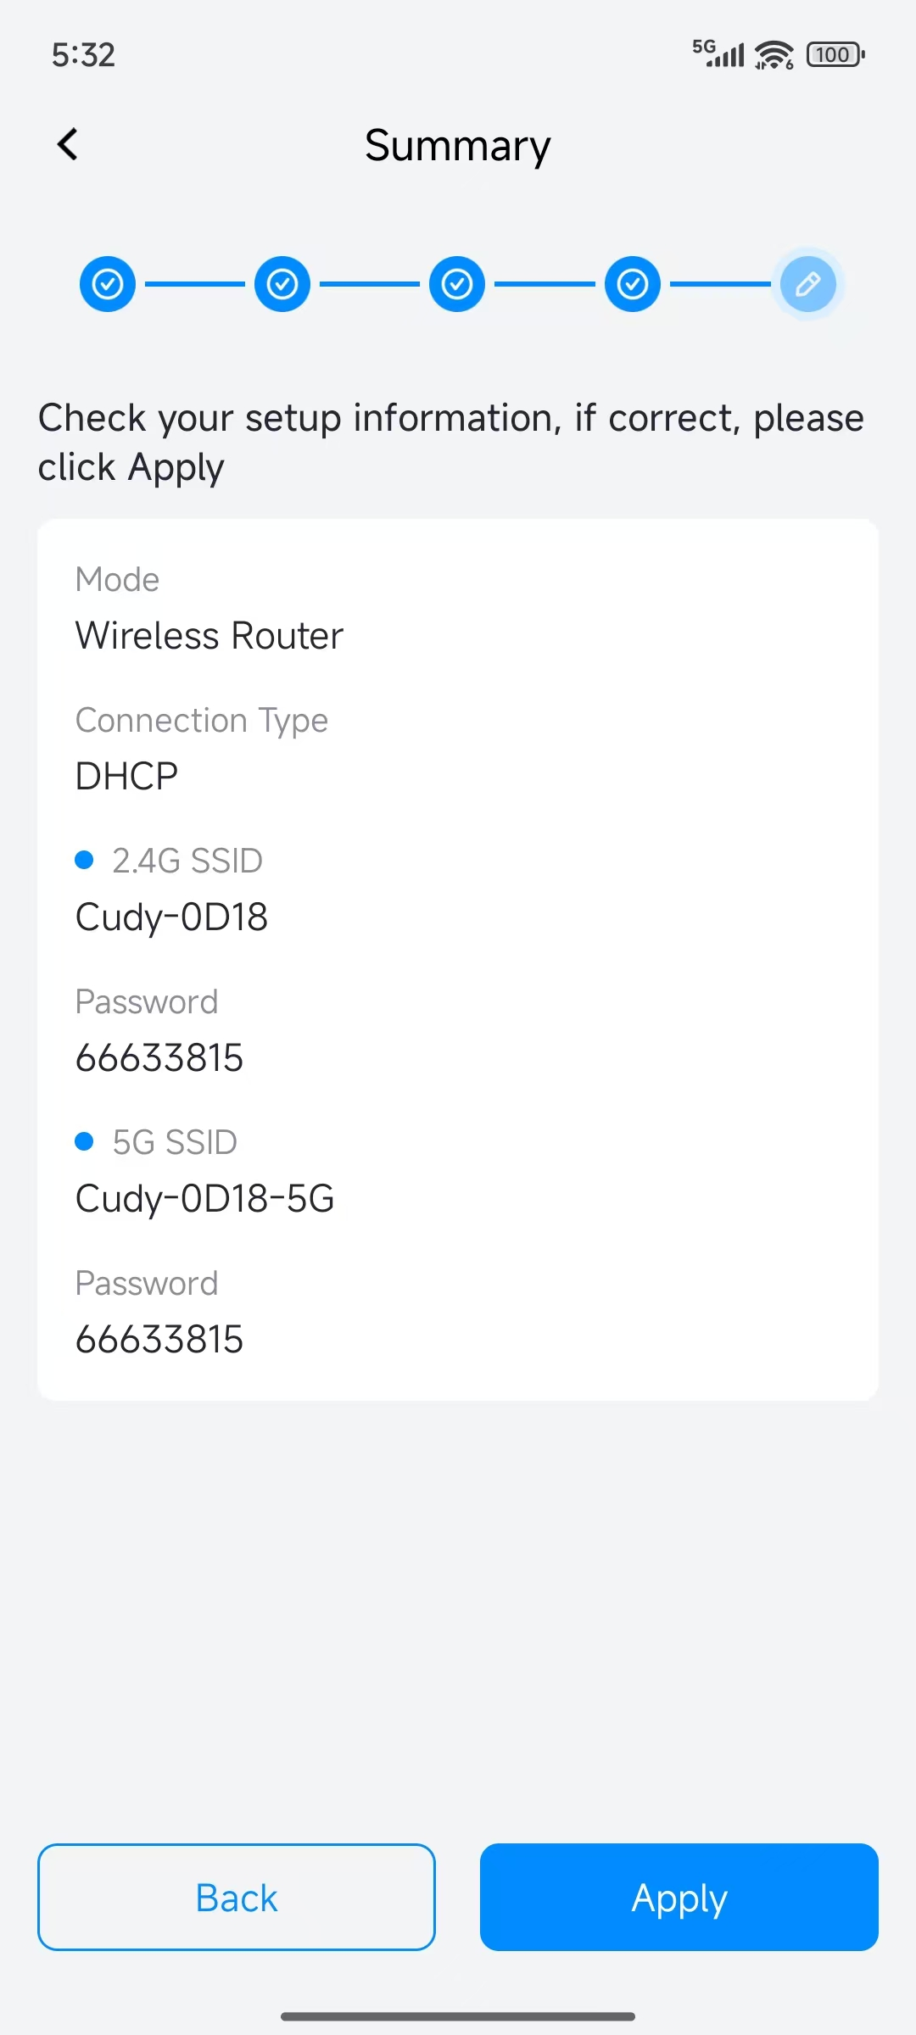Viewport: 916px width, 2035px height.
Task: Tap the 5G signal strength icon
Action: [x=718, y=53]
